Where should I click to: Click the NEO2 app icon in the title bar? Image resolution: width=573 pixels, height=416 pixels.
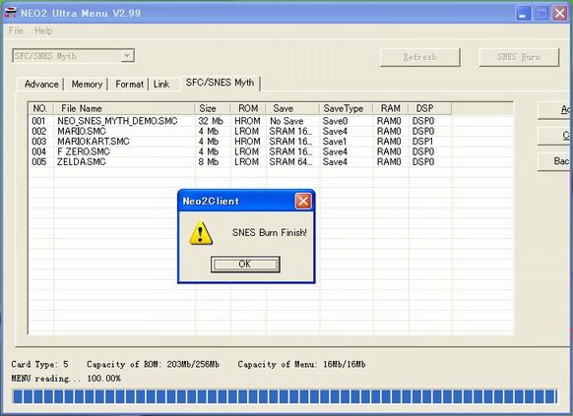pyautogui.click(x=10, y=13)
